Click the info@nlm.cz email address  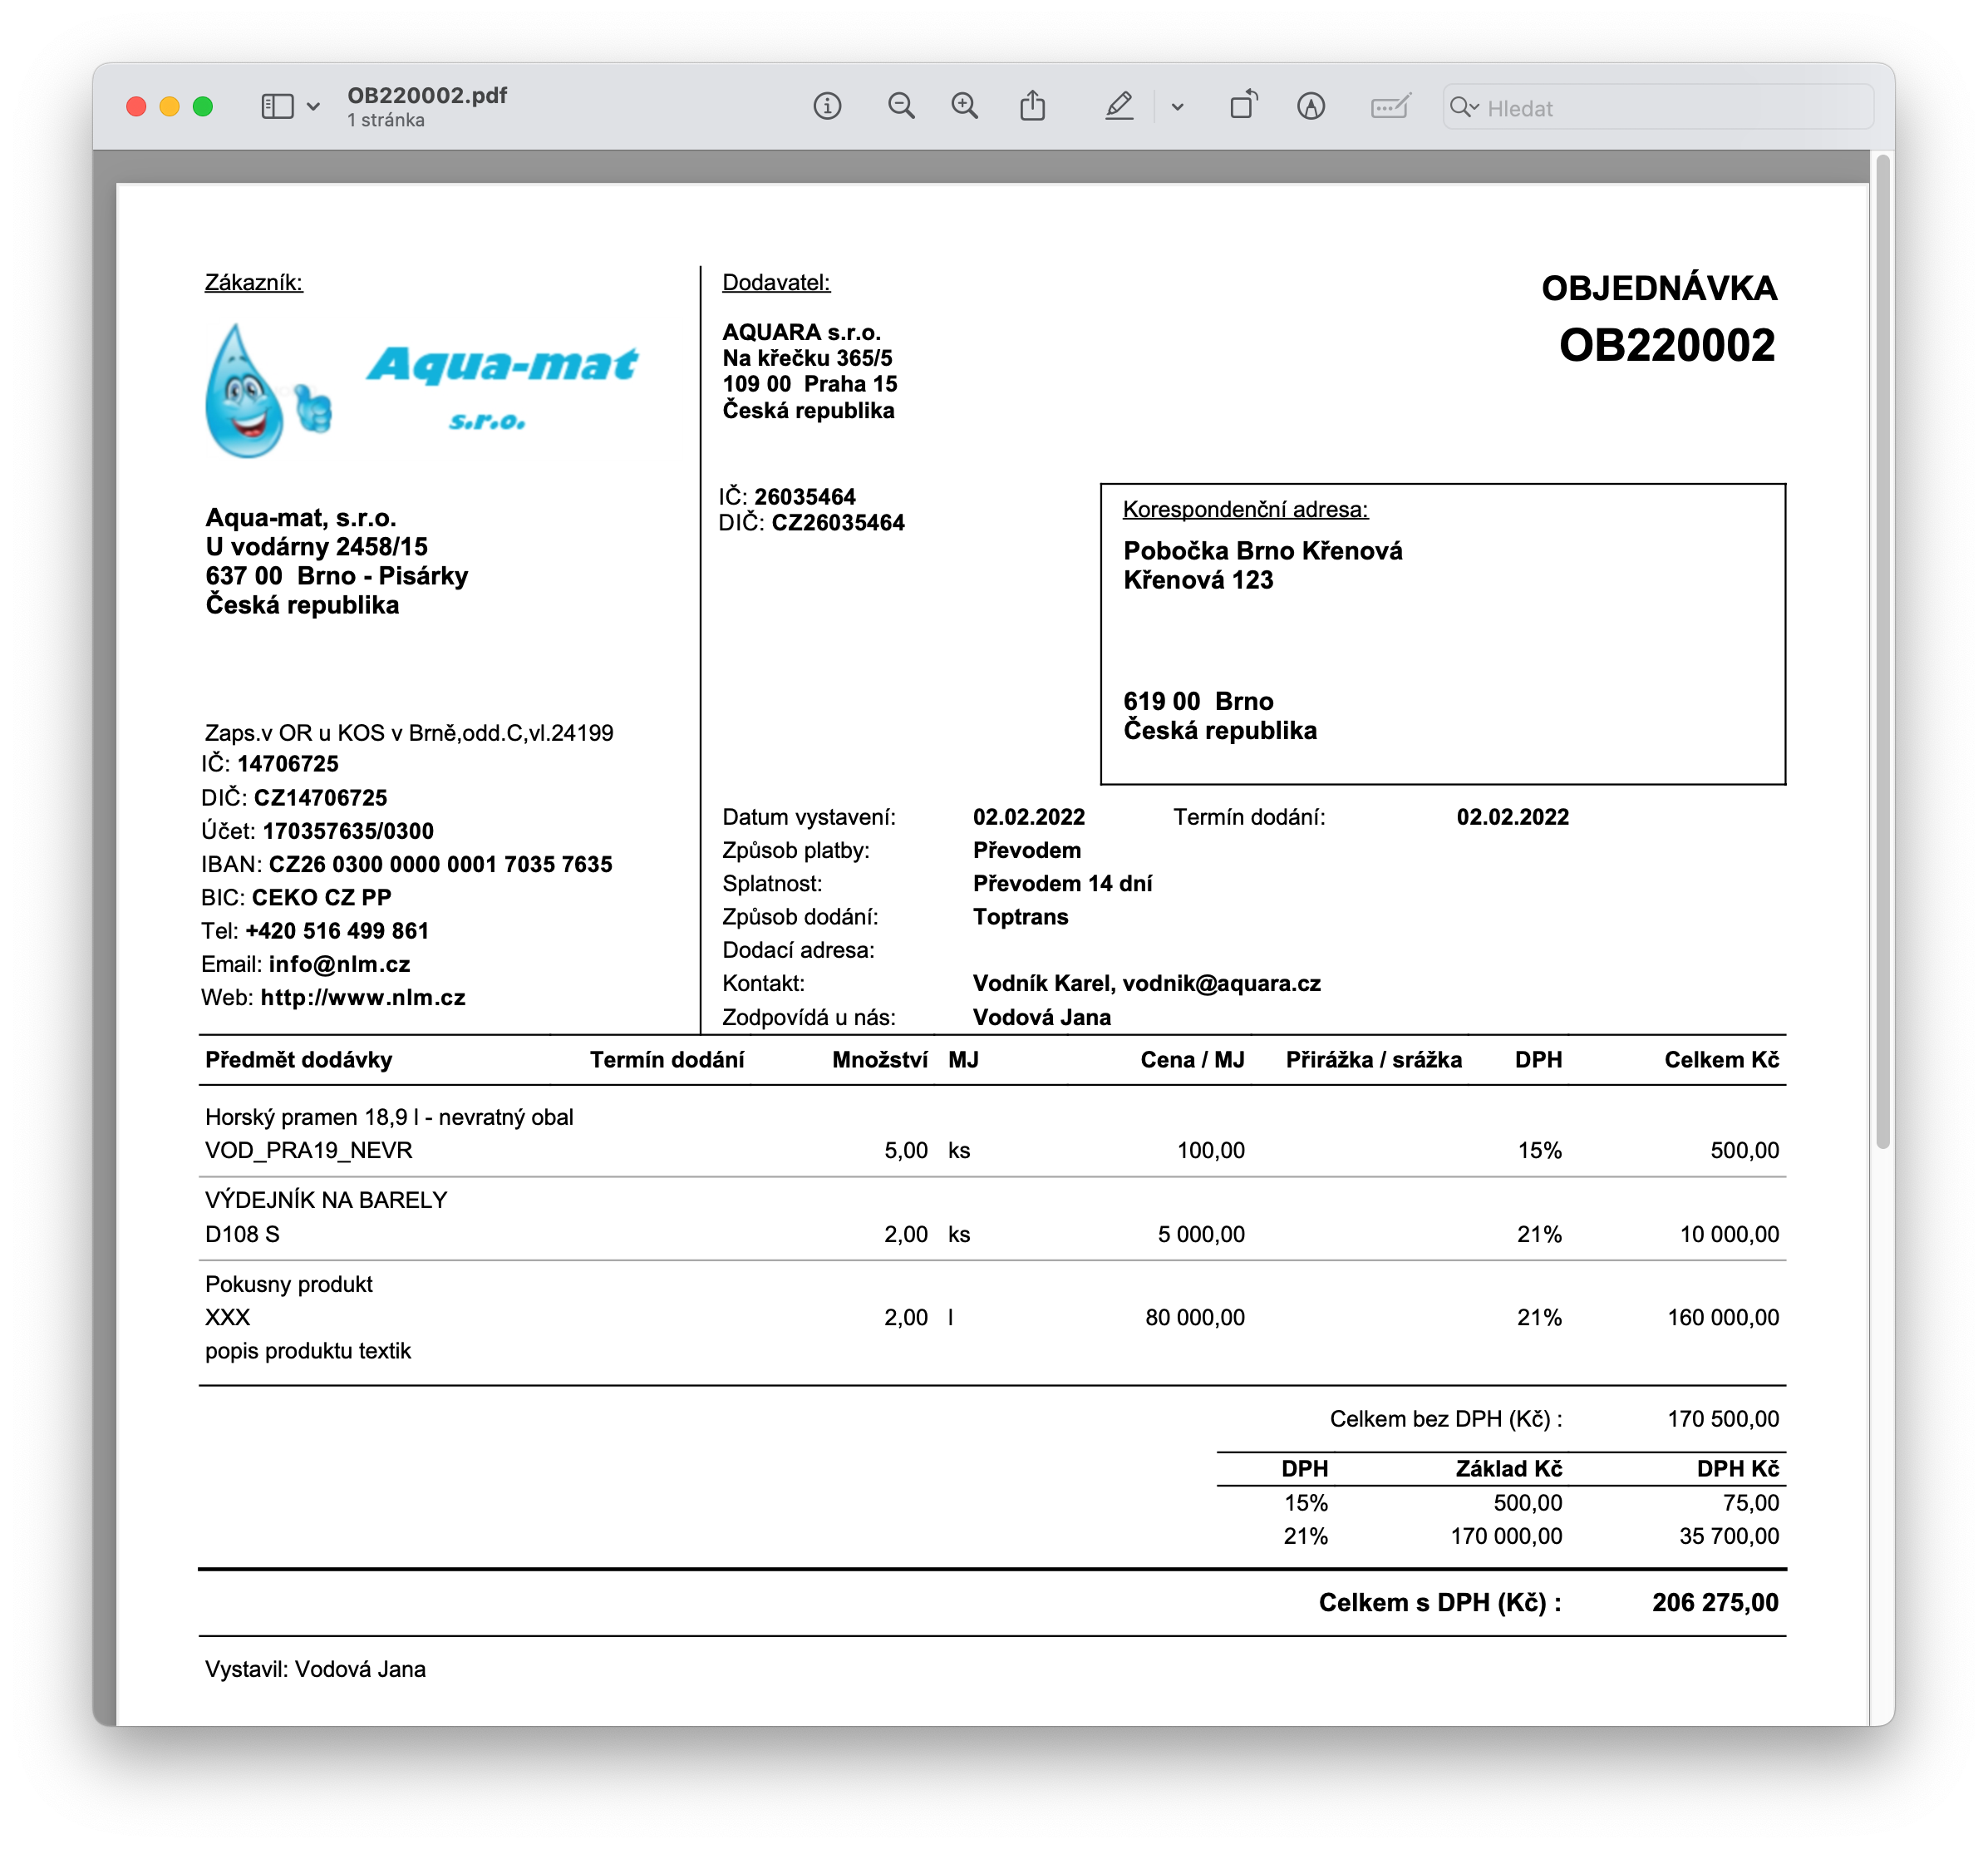[339, 964]
